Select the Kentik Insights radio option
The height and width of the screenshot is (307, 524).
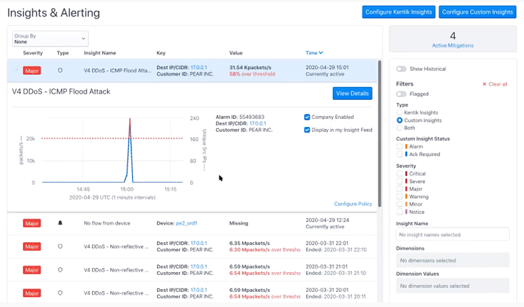point(399,113)
